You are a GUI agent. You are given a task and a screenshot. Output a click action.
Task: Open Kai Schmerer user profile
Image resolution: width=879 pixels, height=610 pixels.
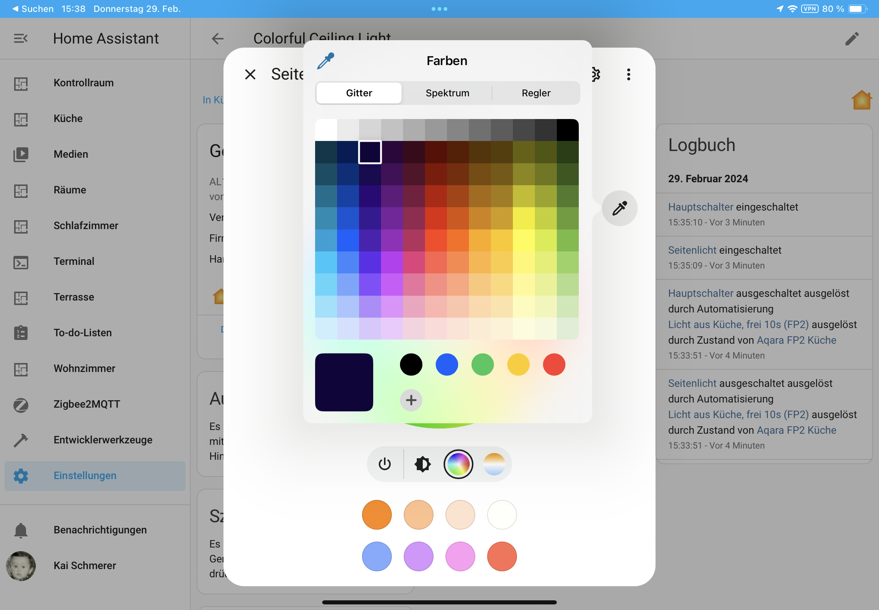pyautogui.click(x=85, y=566)
